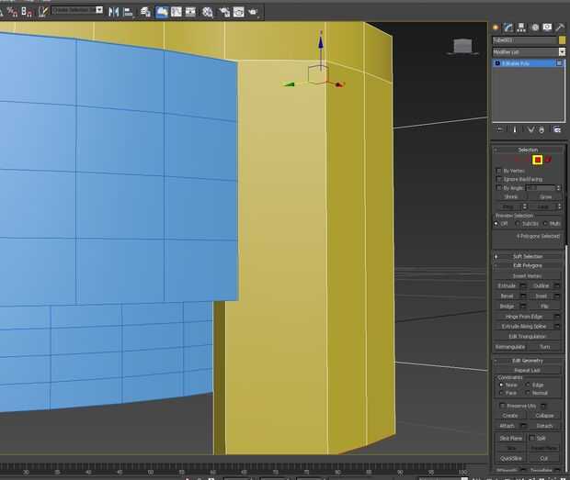Select the SubObj preview selection radio

pyautogui.click(x=518, y=224)
